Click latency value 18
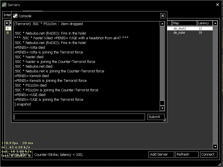This screenshot has height=167, width=223. 200,33
